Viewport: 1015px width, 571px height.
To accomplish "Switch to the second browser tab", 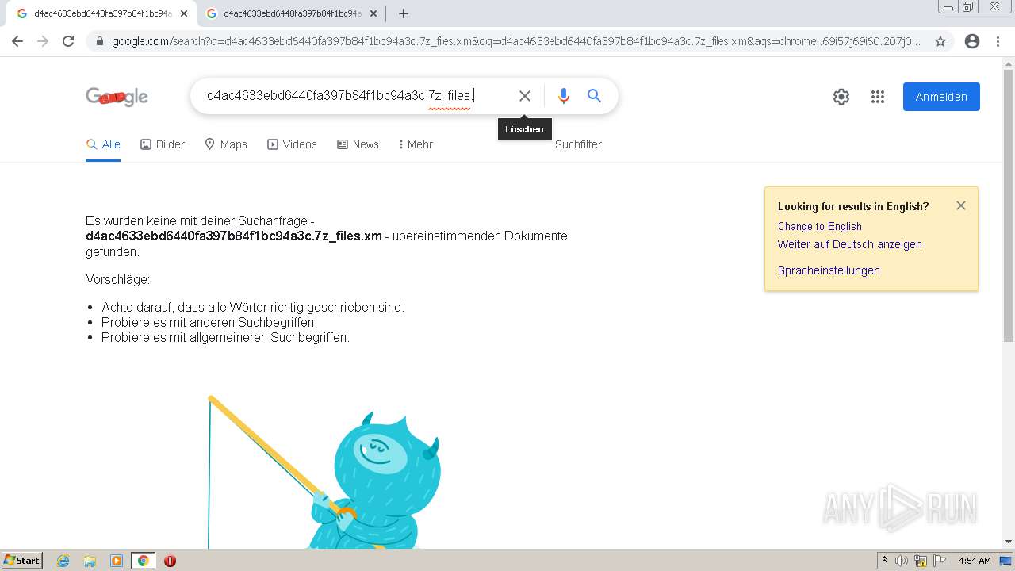I will click(x=292, y=13).
